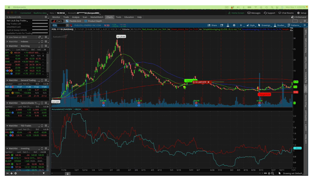Collapse the Account Info section
The height and width of the screenshot is (180, 311).
(x=7, y=17)
